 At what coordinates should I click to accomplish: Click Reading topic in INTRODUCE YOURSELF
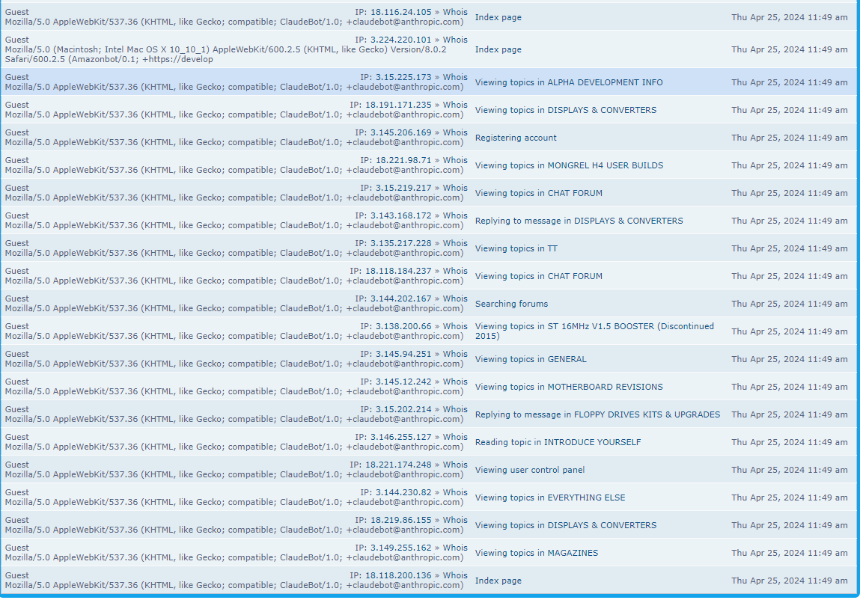coord(558,442)
